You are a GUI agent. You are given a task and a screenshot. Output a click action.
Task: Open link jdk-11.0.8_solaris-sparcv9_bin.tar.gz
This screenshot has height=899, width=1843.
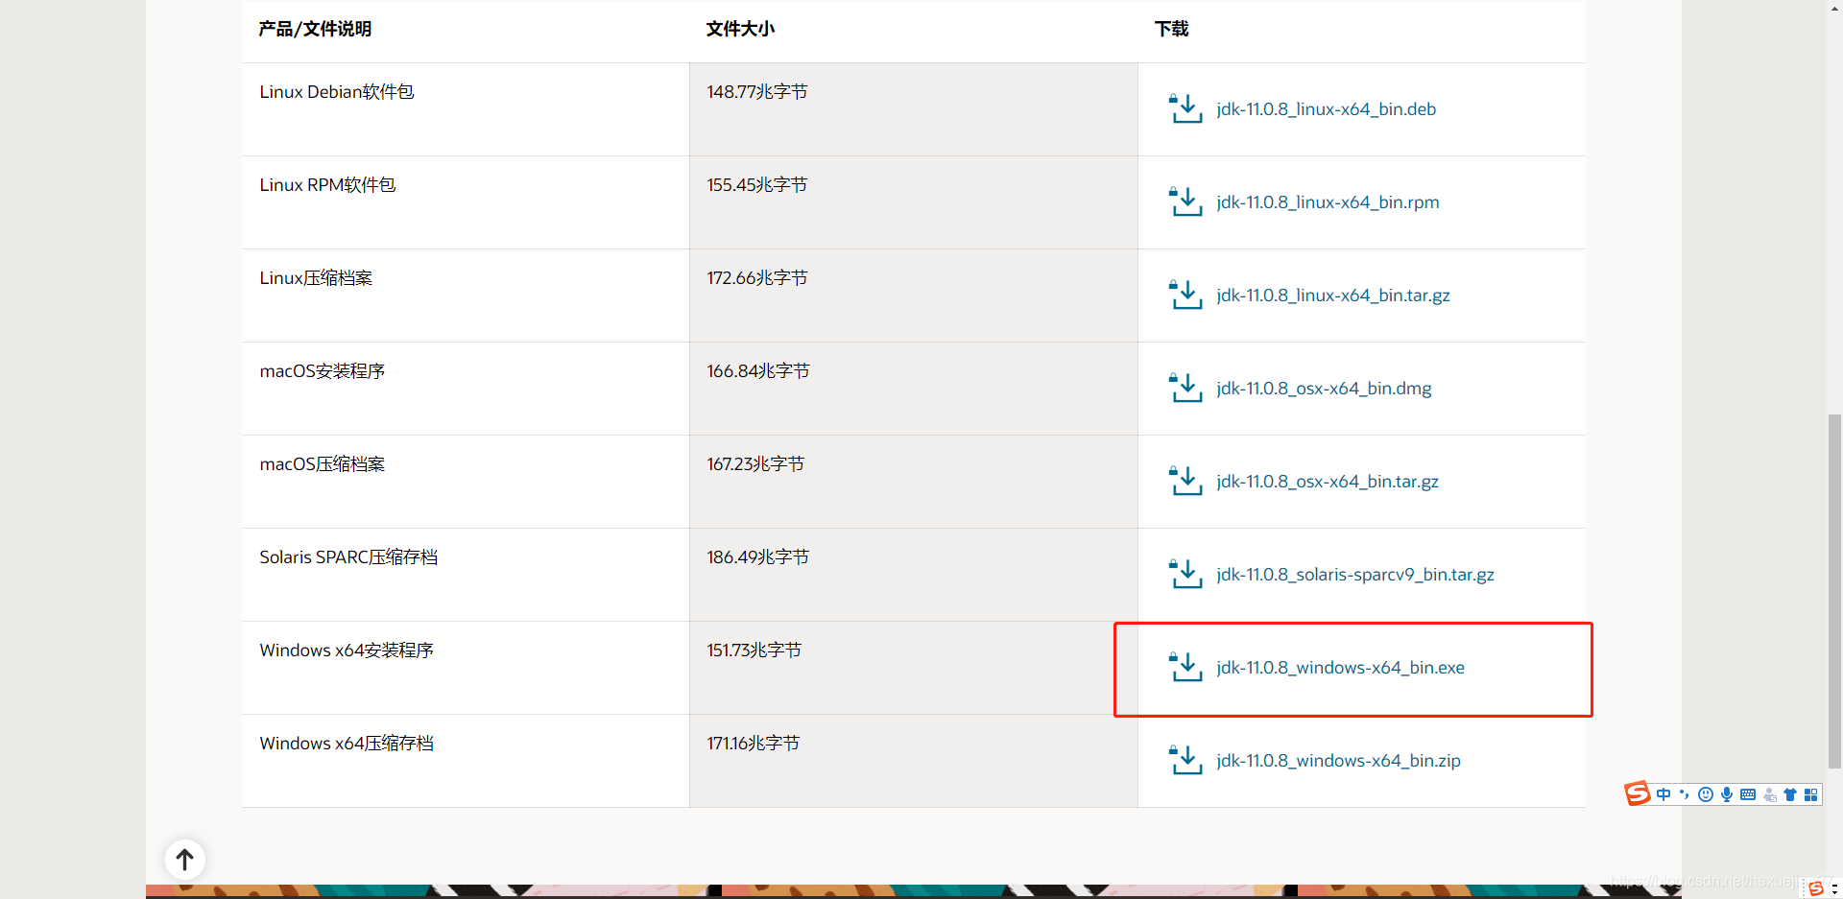[1355, 575]
